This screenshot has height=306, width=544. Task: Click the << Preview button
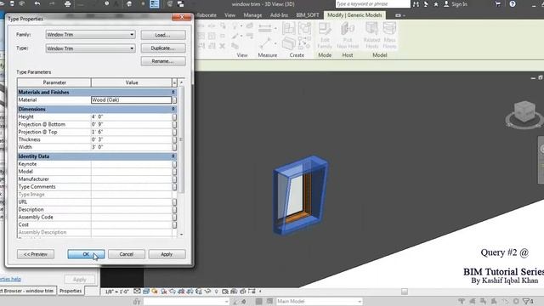pos(36,254)
